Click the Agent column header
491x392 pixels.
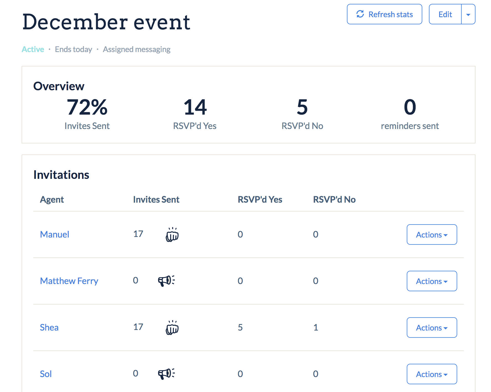coord(52,200)
